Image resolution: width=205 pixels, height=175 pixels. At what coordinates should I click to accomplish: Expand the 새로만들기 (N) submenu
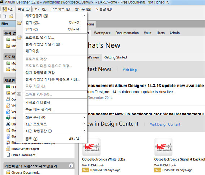tap(52, 16)
